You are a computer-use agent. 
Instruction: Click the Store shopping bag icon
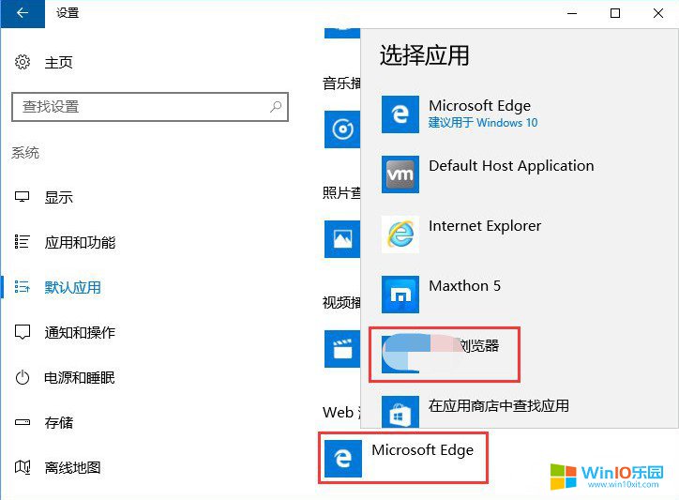point(400,412)
